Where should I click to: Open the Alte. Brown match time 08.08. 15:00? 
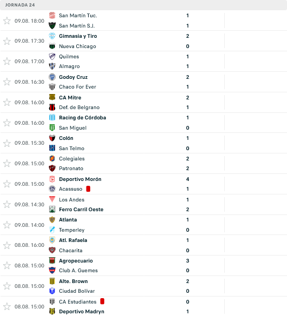pos(29,286)
